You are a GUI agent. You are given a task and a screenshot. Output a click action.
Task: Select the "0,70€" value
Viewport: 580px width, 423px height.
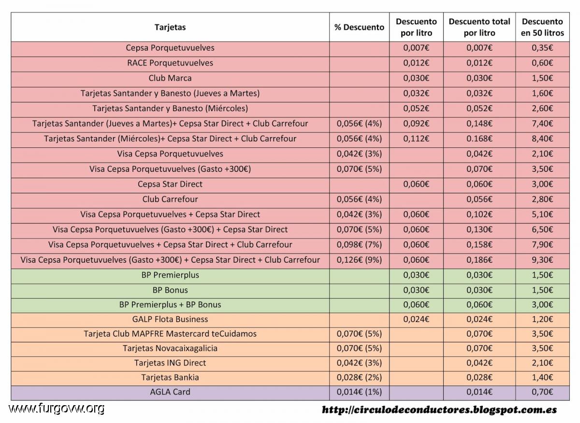[542, 392]
